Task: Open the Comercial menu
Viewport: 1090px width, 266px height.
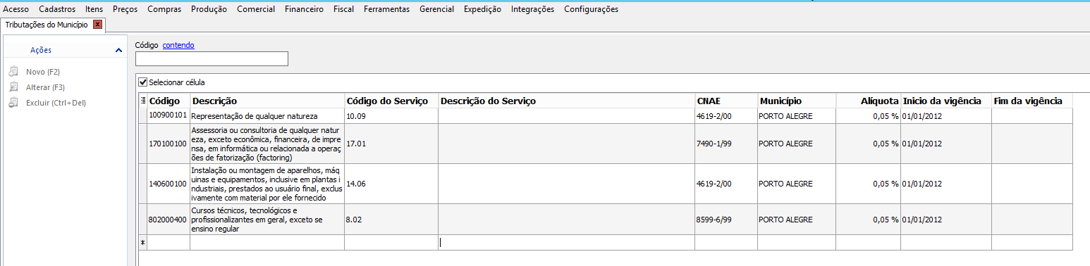Action: (256, 9)
